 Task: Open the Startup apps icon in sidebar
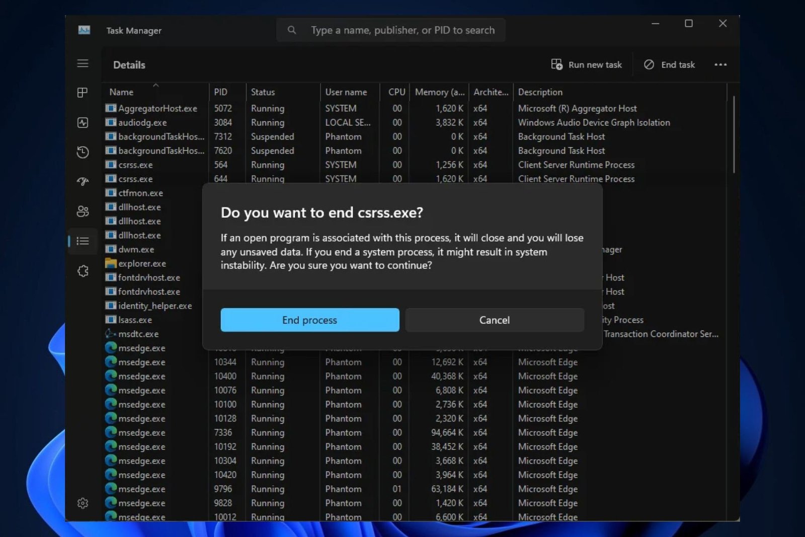click(x=83, y=182)
